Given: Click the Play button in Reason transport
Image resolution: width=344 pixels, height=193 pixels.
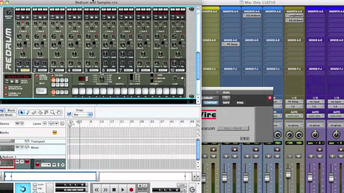Looking at the screenshot, I should 123,190.
